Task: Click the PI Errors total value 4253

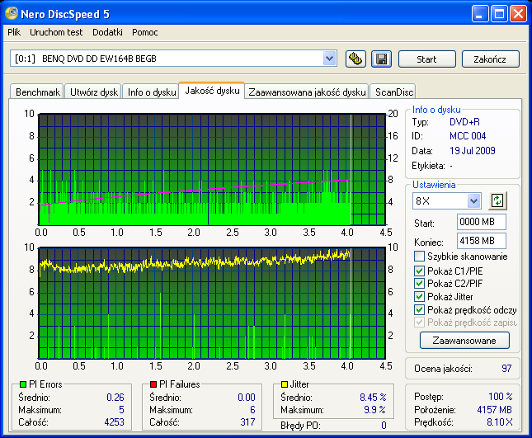Action: [x=114, y=422]
